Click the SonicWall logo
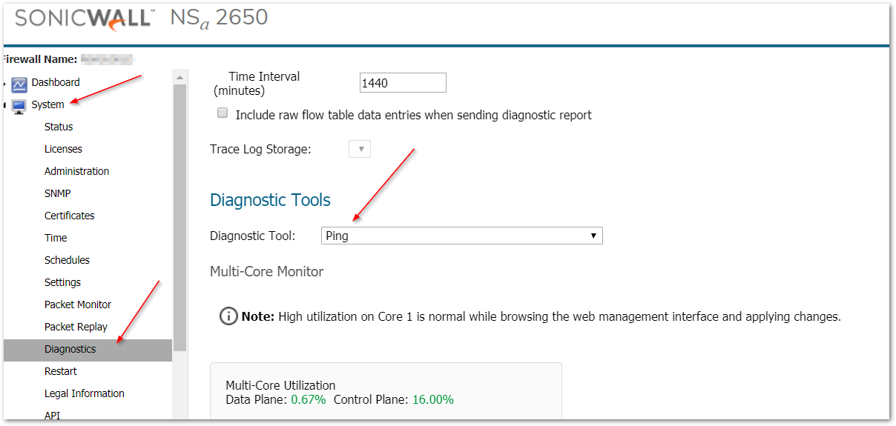Image resolution: width=896 pixels, height=426 pixels. [x=83, y=19]
